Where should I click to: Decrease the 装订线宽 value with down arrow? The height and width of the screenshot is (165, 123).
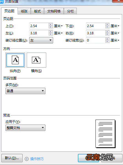coord(107,42)
